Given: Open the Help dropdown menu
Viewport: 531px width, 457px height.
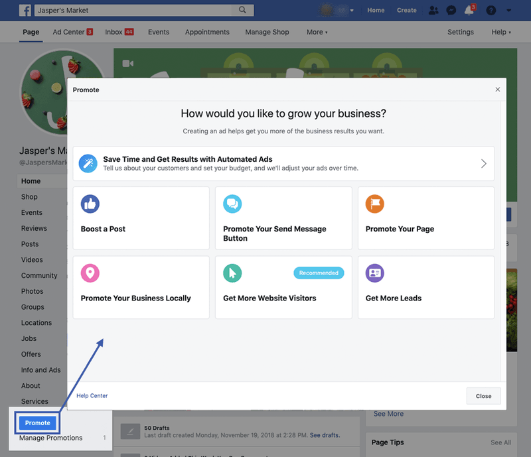Looking at the screenshot, I should click(500, 32).
